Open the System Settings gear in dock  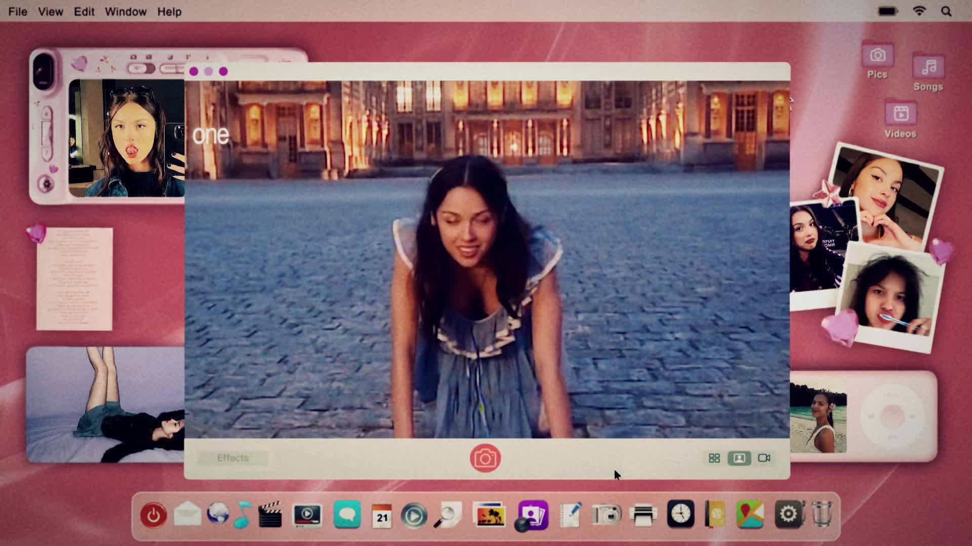pos(788,515)
